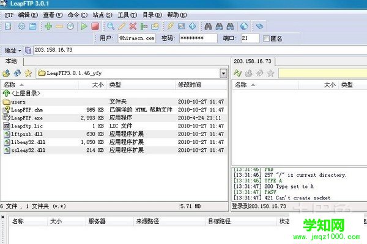Select the users folder row
This screenshot has height=244, width=367.
114,102
